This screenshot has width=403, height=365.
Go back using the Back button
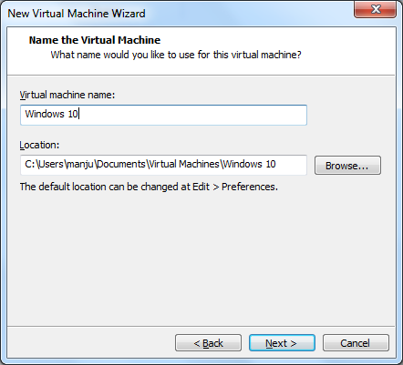pos(208,343)
